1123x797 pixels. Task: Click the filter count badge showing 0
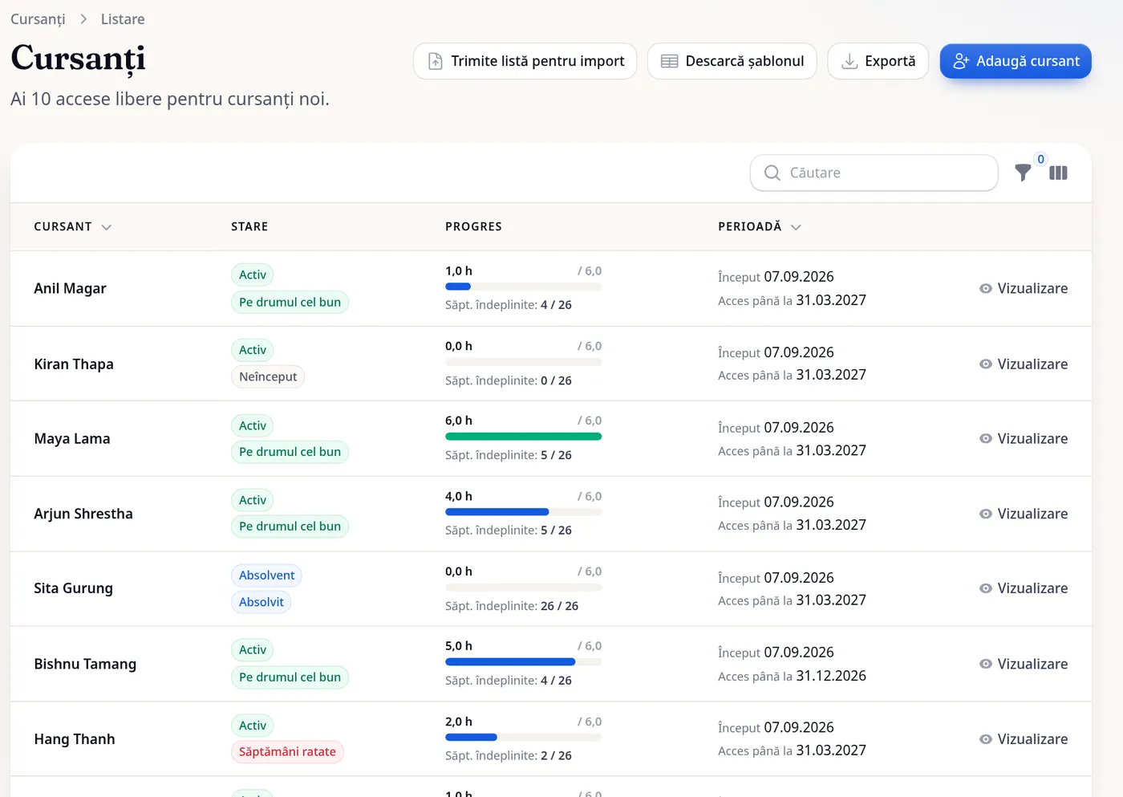[x=1041, y=159]
